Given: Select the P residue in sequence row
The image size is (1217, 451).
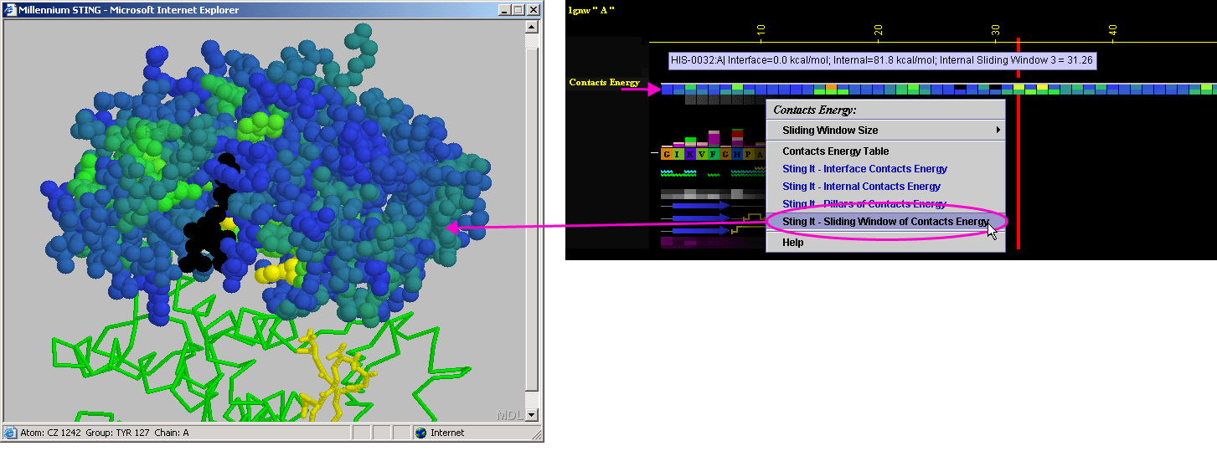Looking at the screenshot, I should (x=748, y=154).
